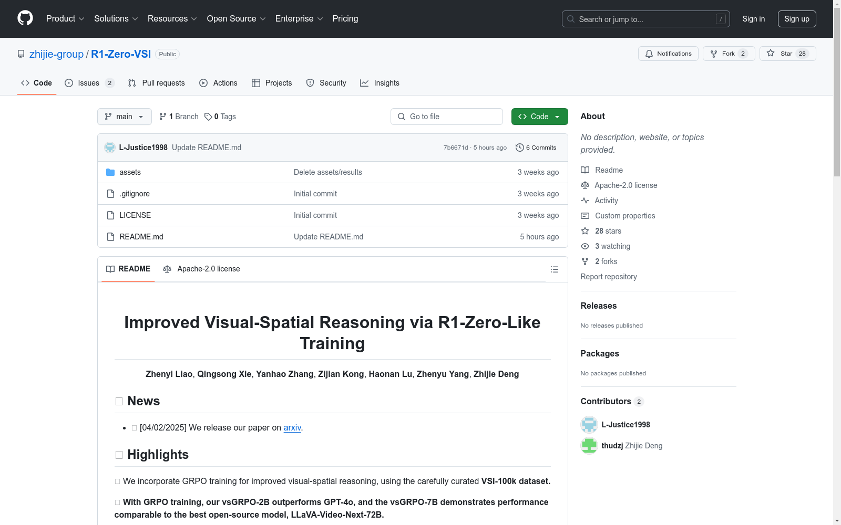
Task: Open the green Code dropdown
Action: click(x=539, y=117)
